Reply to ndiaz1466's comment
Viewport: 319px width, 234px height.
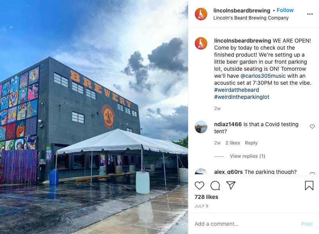(x=251, y=143)
